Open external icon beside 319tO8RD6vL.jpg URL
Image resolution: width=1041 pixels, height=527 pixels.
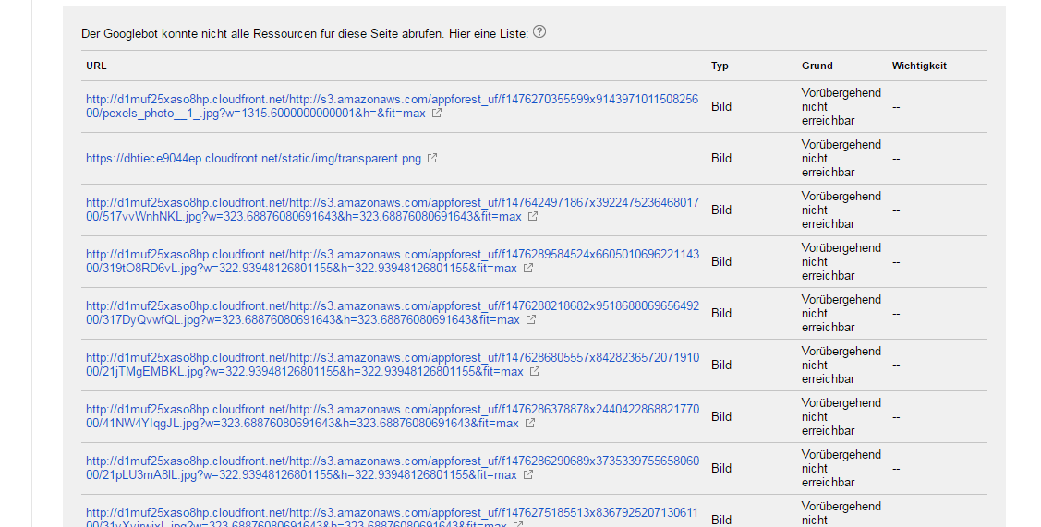[527, 269]
